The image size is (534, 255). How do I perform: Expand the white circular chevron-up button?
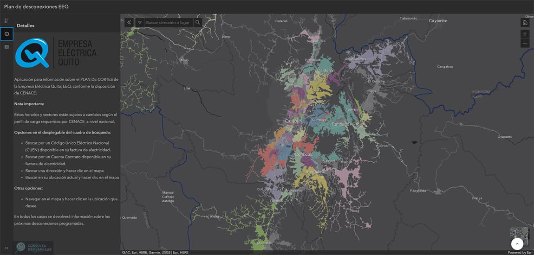pos(517,244)
